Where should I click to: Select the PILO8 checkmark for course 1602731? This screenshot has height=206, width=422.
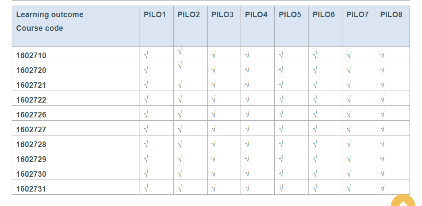point(382,188)
